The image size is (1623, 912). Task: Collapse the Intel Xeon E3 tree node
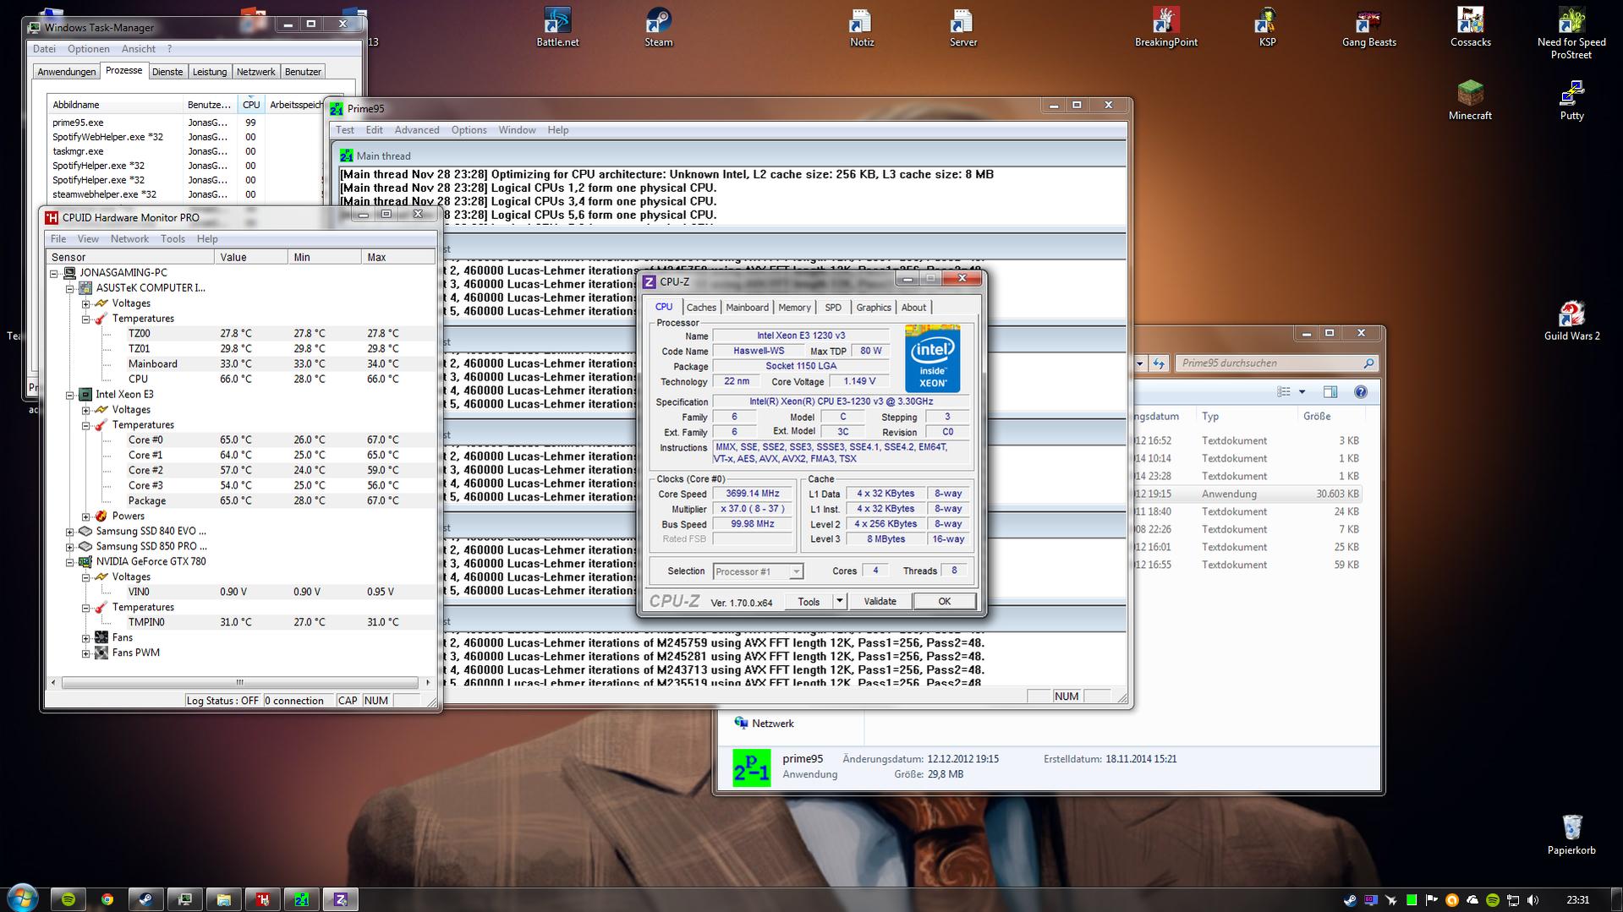70,395
